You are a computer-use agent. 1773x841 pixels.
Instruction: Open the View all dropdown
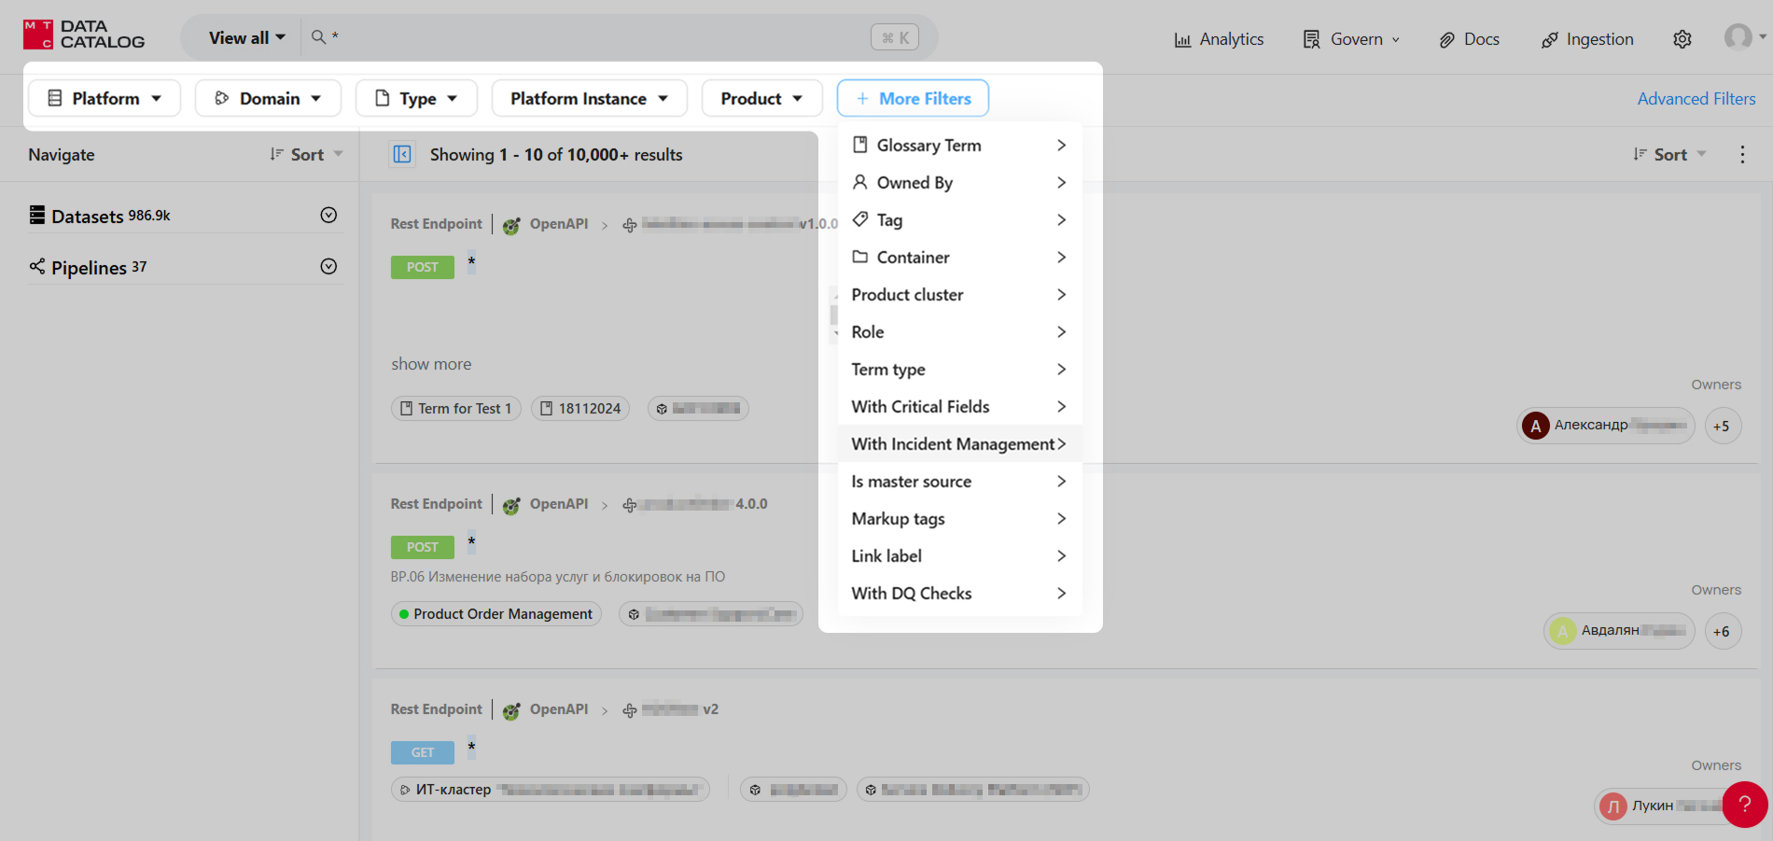coord(246,37)
